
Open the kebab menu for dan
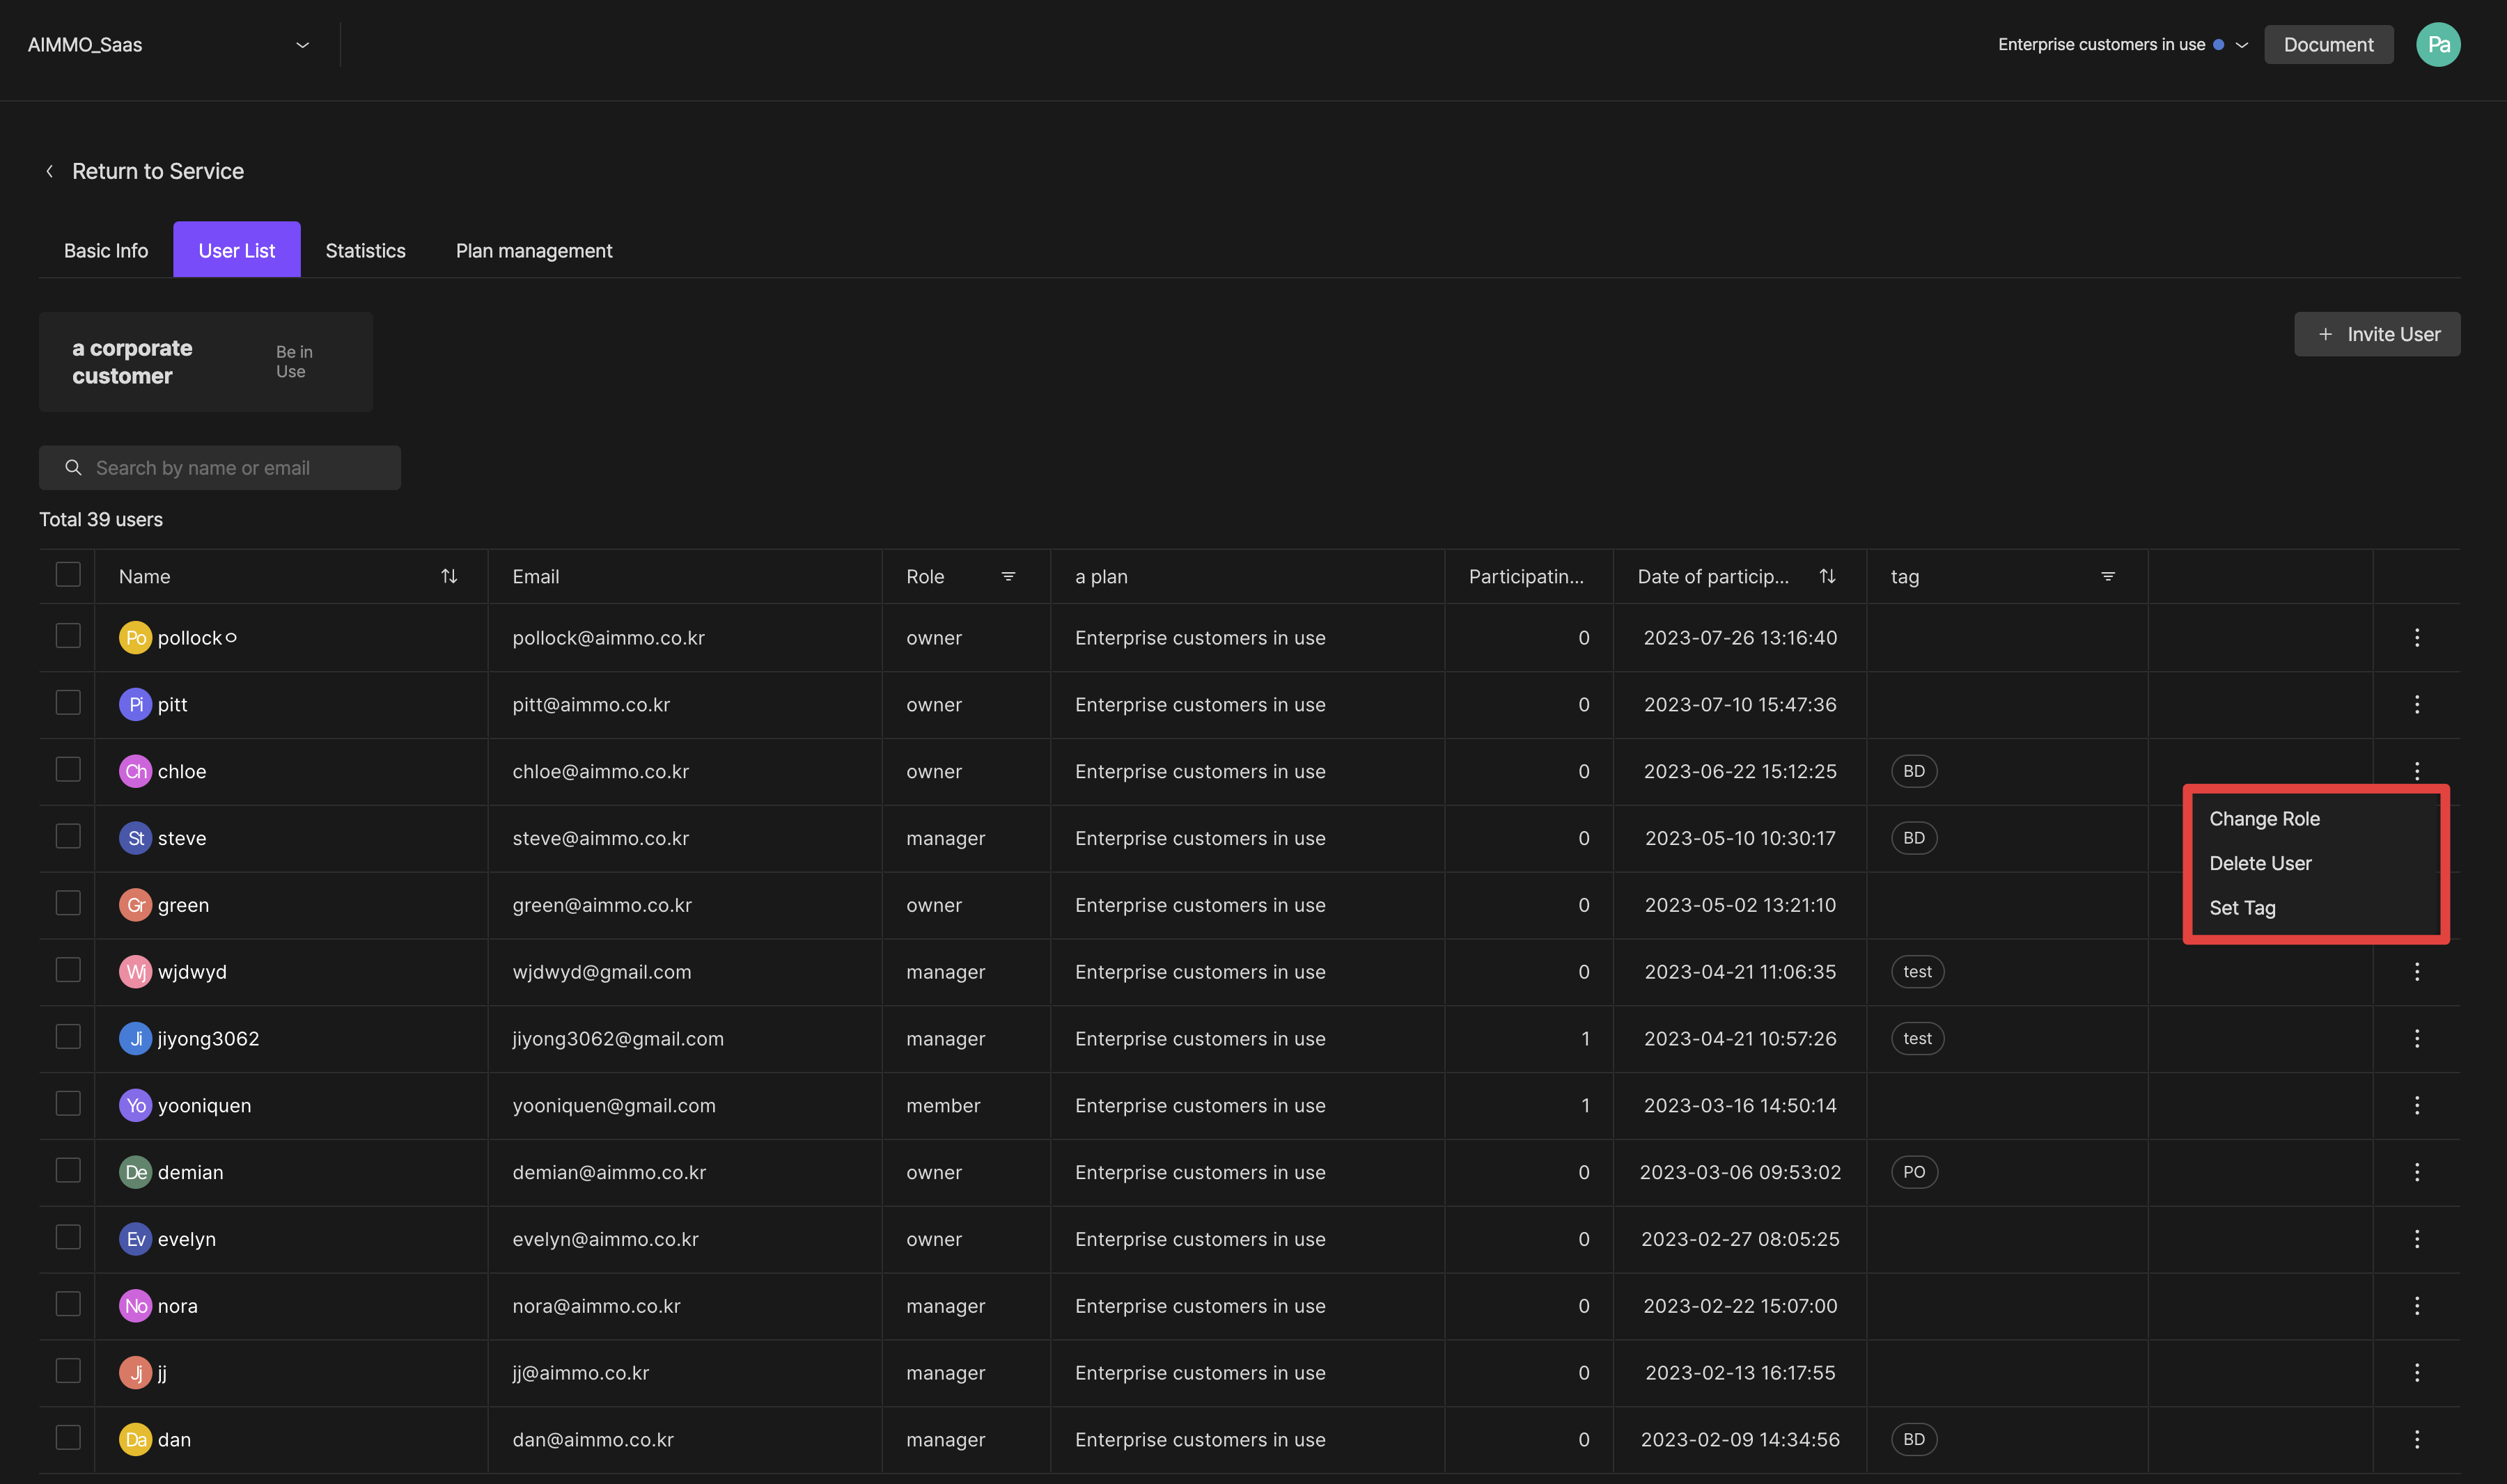2417,1439
